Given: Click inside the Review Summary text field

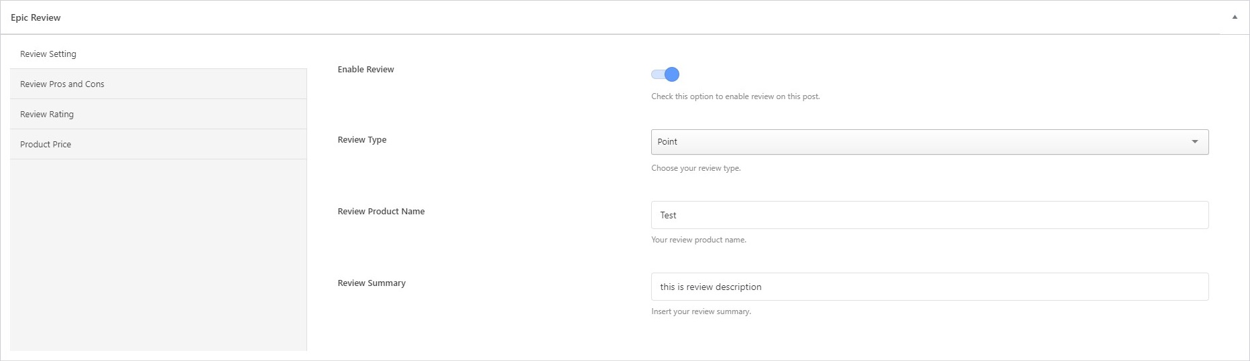Looking at the screenshot, I should pos(929,287).
